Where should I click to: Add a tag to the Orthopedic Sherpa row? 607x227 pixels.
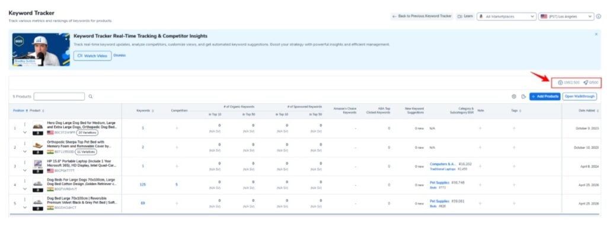(x=514, y=147)
